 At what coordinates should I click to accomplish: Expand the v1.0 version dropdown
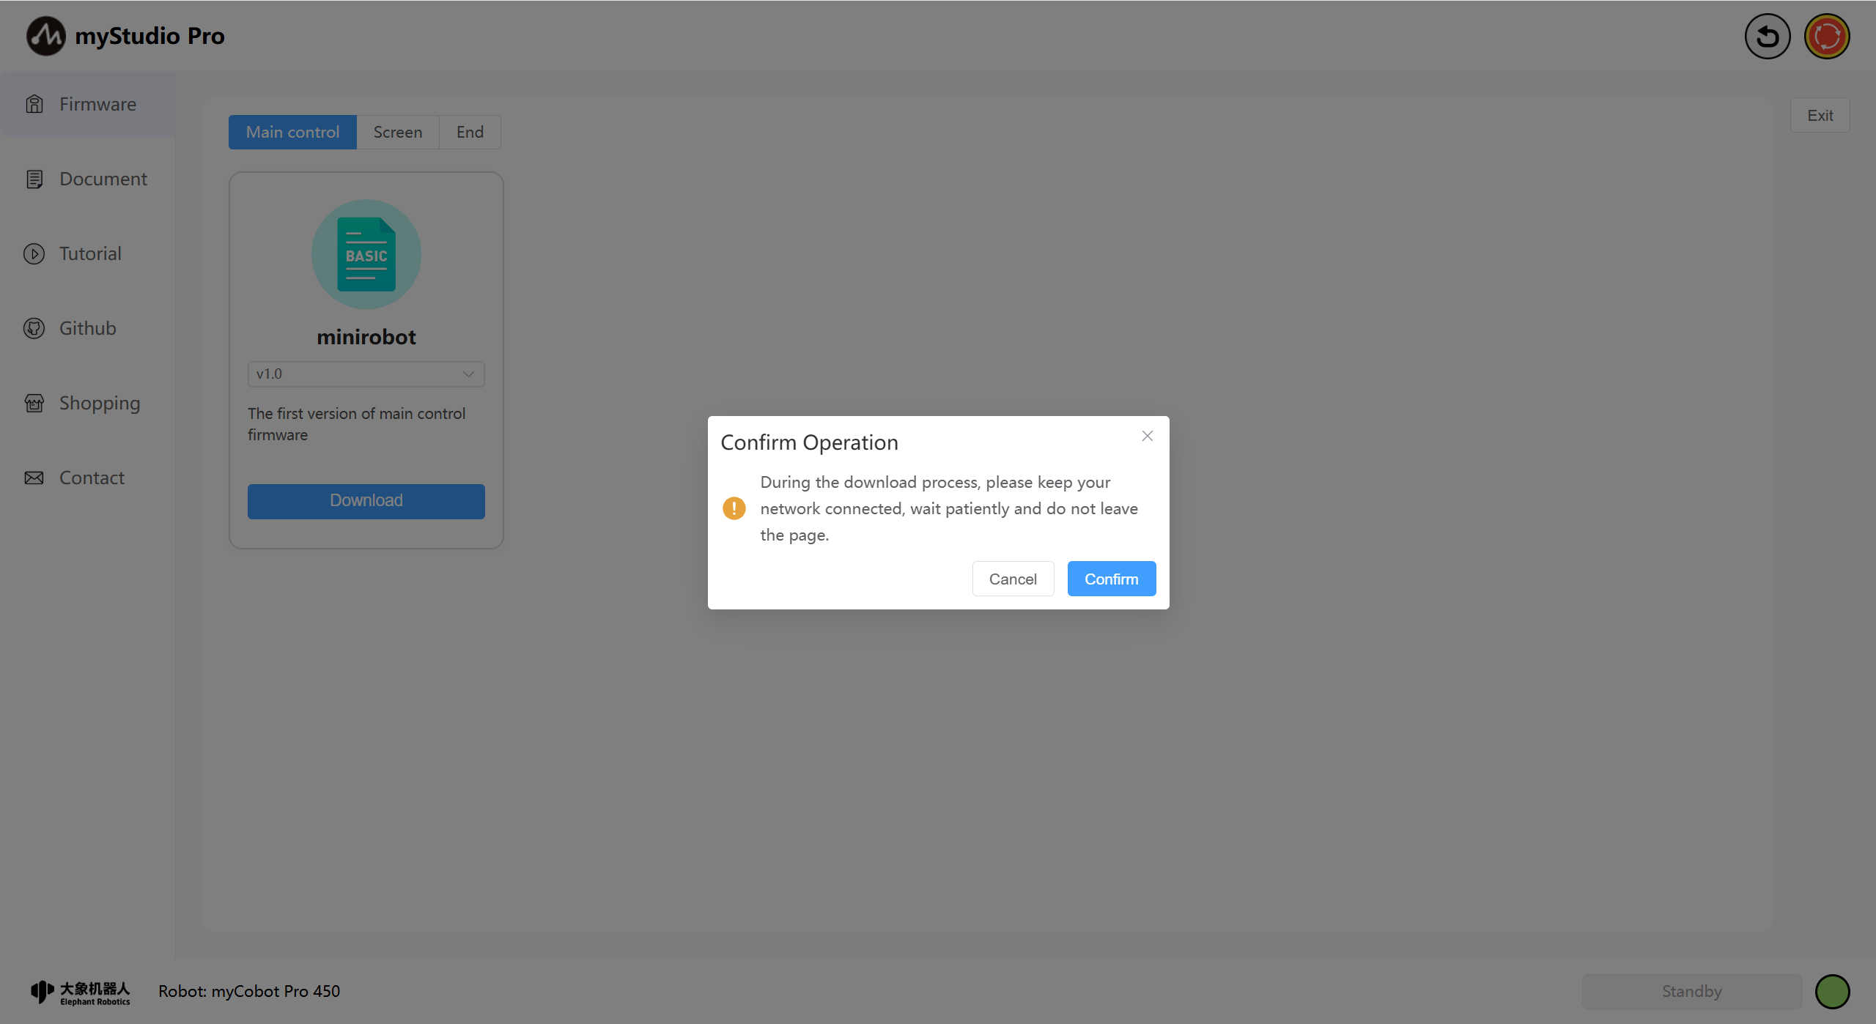(x=366, y=374)
